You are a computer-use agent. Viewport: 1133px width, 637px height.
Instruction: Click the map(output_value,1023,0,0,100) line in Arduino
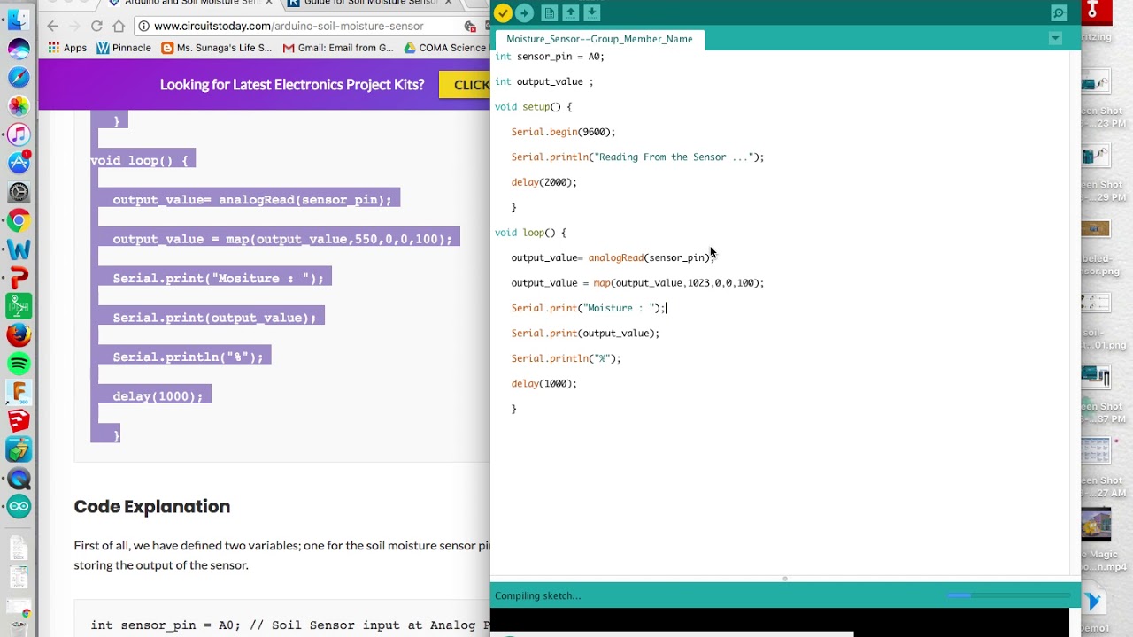click(x=637, y=283)
